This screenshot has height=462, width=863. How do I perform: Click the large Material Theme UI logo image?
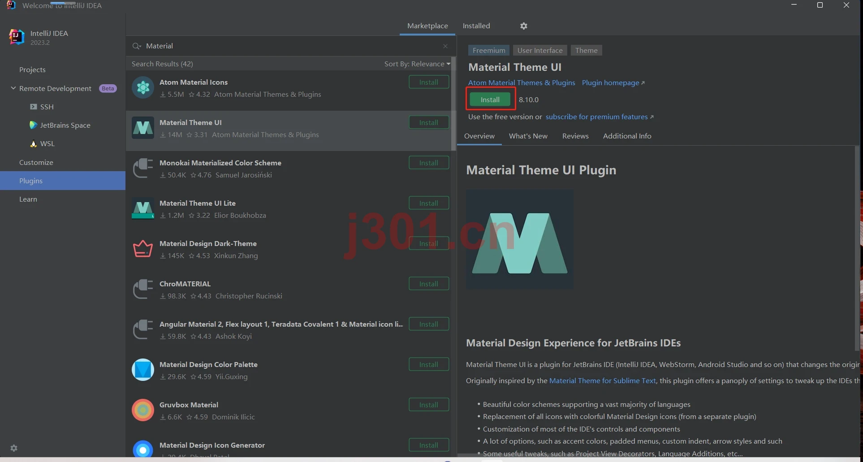520,239
